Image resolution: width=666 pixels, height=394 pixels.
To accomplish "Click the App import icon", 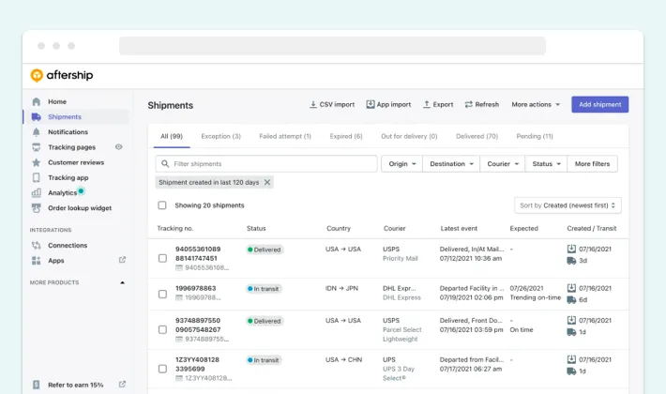I will (371, 104).
